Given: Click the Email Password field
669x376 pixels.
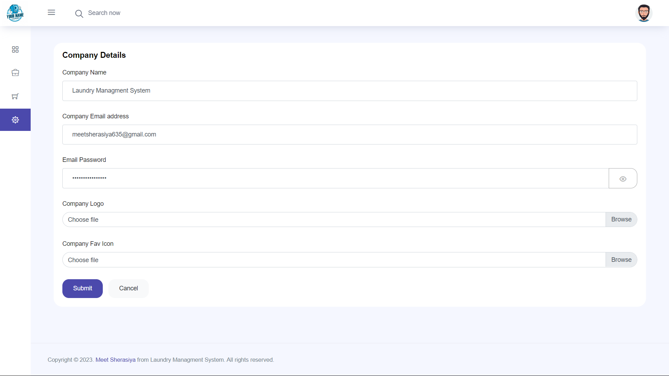Looking at the screenshot, I should coord(335,178).
